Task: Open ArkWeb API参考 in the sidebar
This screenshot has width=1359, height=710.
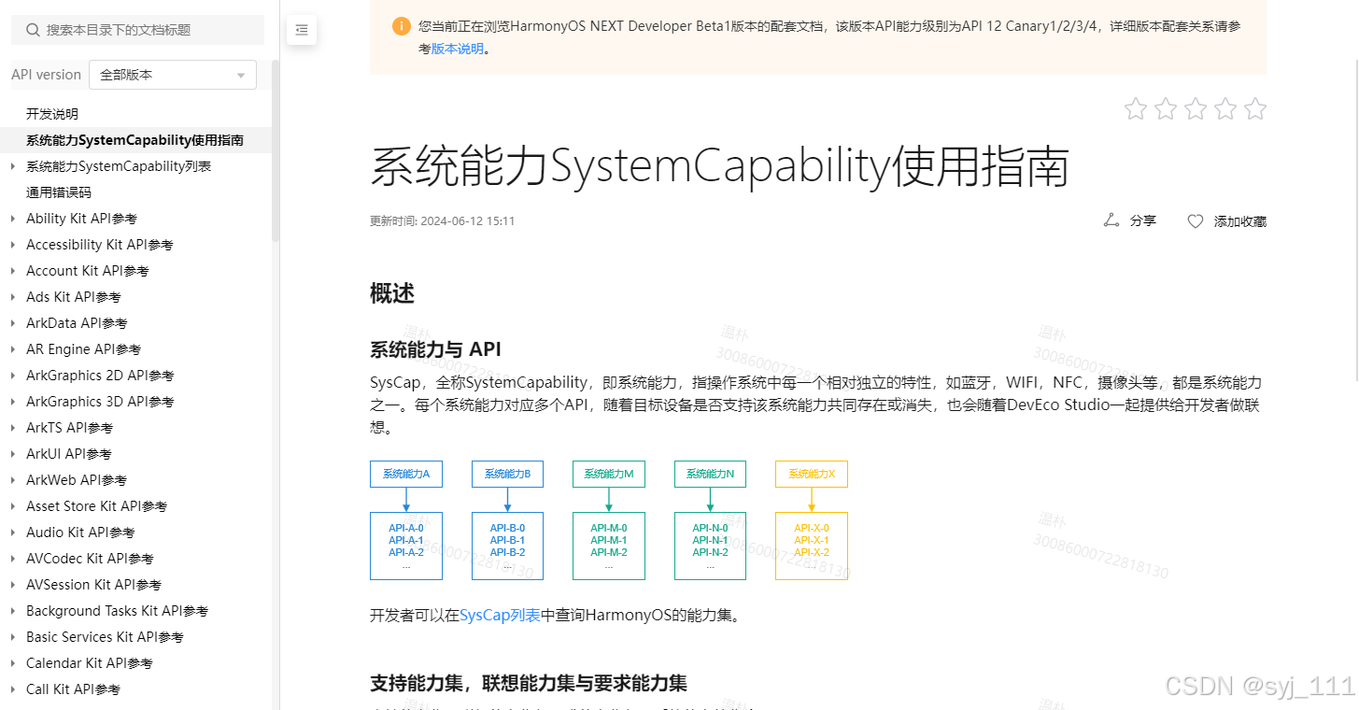Action: (x=77, y=480)
